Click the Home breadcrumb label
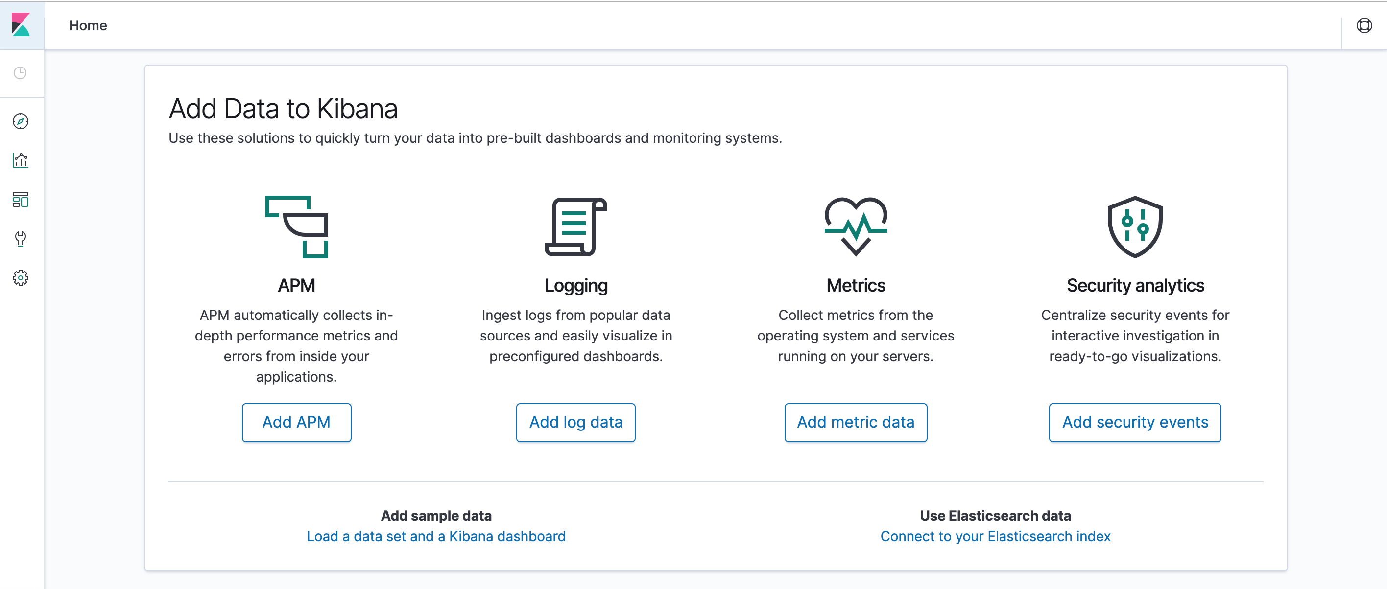This screenshot has width=1387, height=589. (x=88, y=25)
